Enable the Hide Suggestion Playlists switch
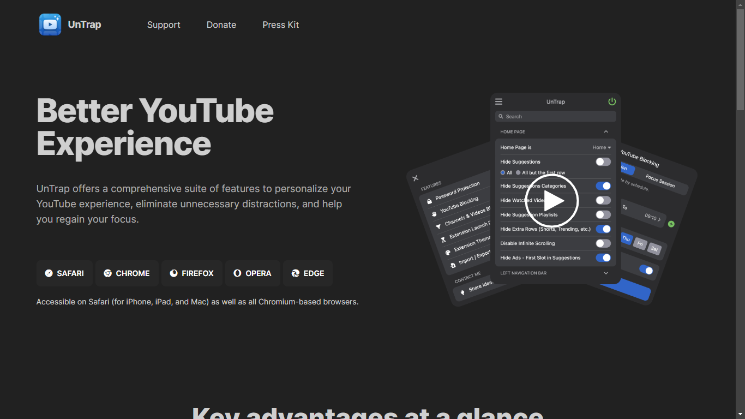 603,215
